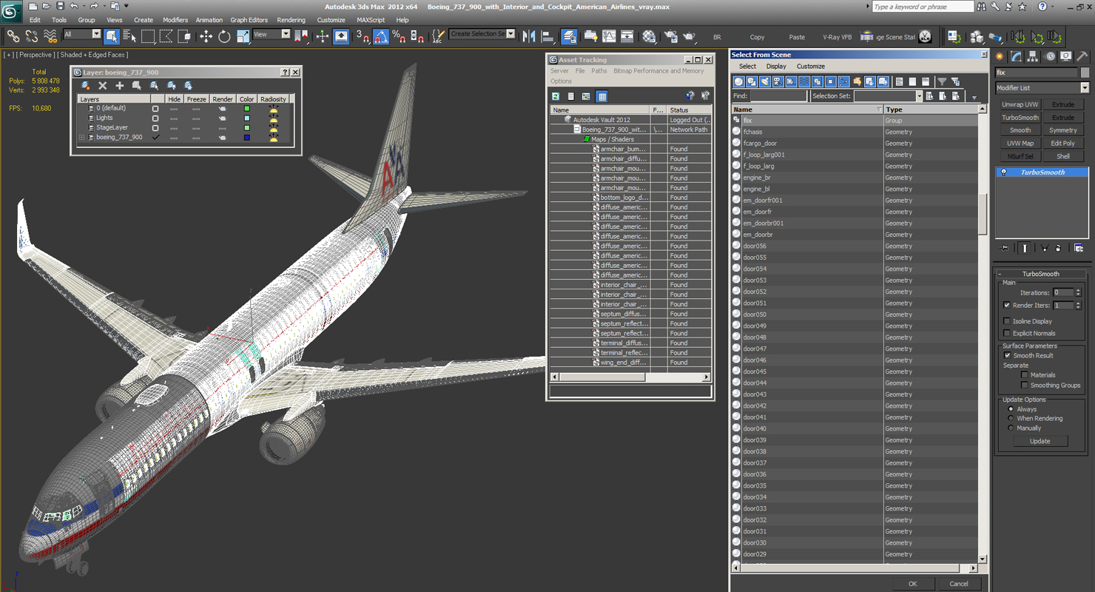Viewport: 1095px width, 592px height.
Task: Open Create Selection Set dropdown in toolbar
Action: tap(511, 34)
